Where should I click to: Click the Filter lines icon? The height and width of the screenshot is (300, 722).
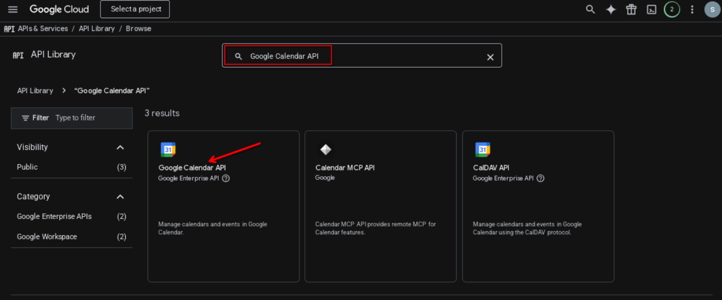(x=25, y=118)
